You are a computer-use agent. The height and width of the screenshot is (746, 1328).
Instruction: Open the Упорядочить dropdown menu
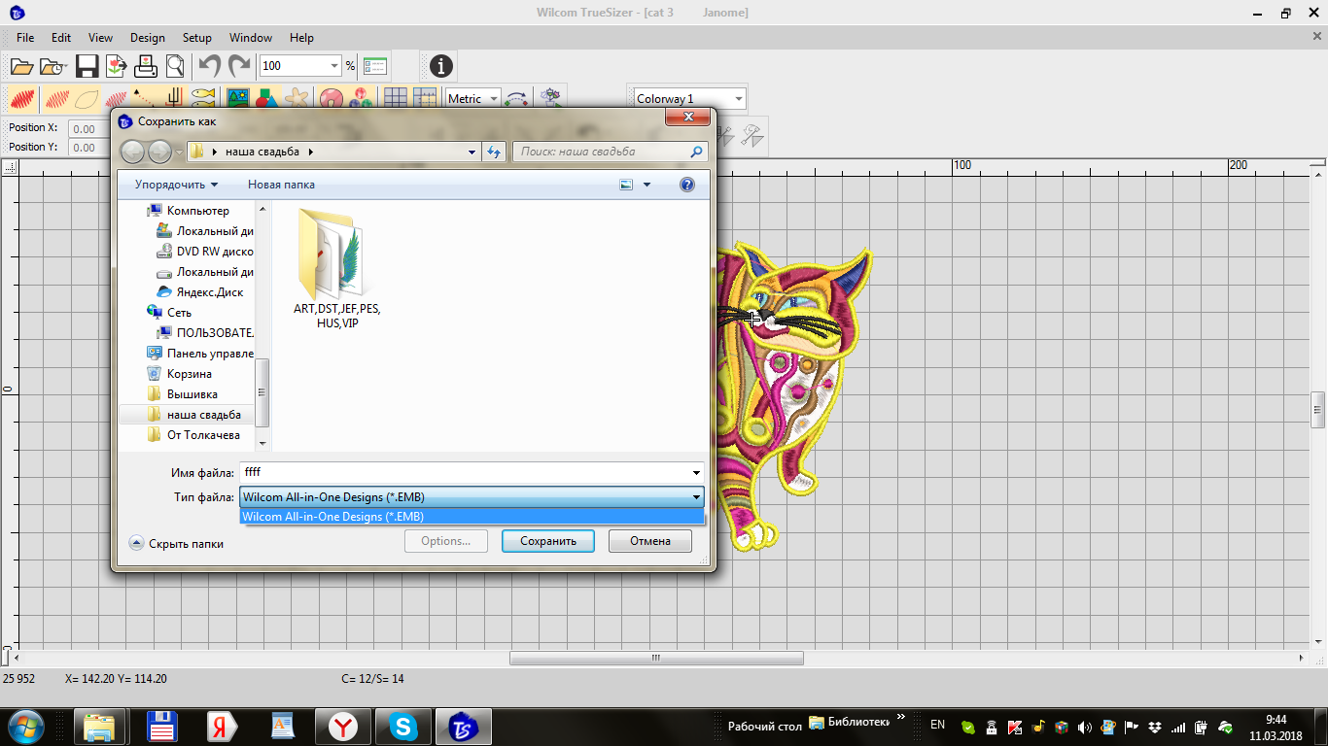coord(176,185)
